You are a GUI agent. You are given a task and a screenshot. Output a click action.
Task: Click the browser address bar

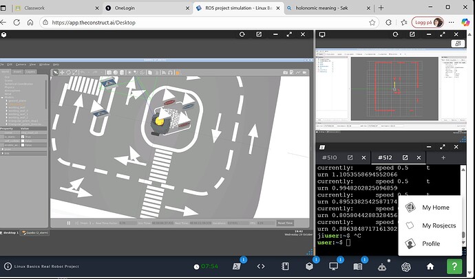(x=209, y=23)
